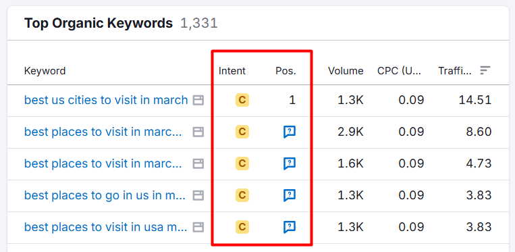Open keyword 'best us cities to visit in march'
The width and height of the screenshot is (515, 252).
[x=106, y=100]
